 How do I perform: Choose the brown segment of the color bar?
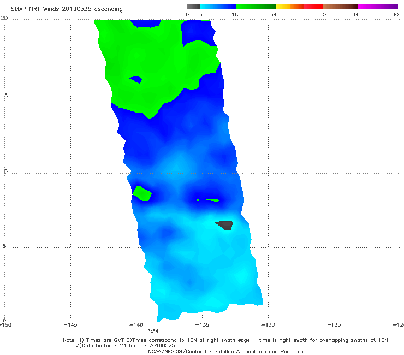[x=340, y=7]
